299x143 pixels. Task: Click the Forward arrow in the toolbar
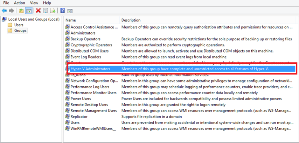11,11
